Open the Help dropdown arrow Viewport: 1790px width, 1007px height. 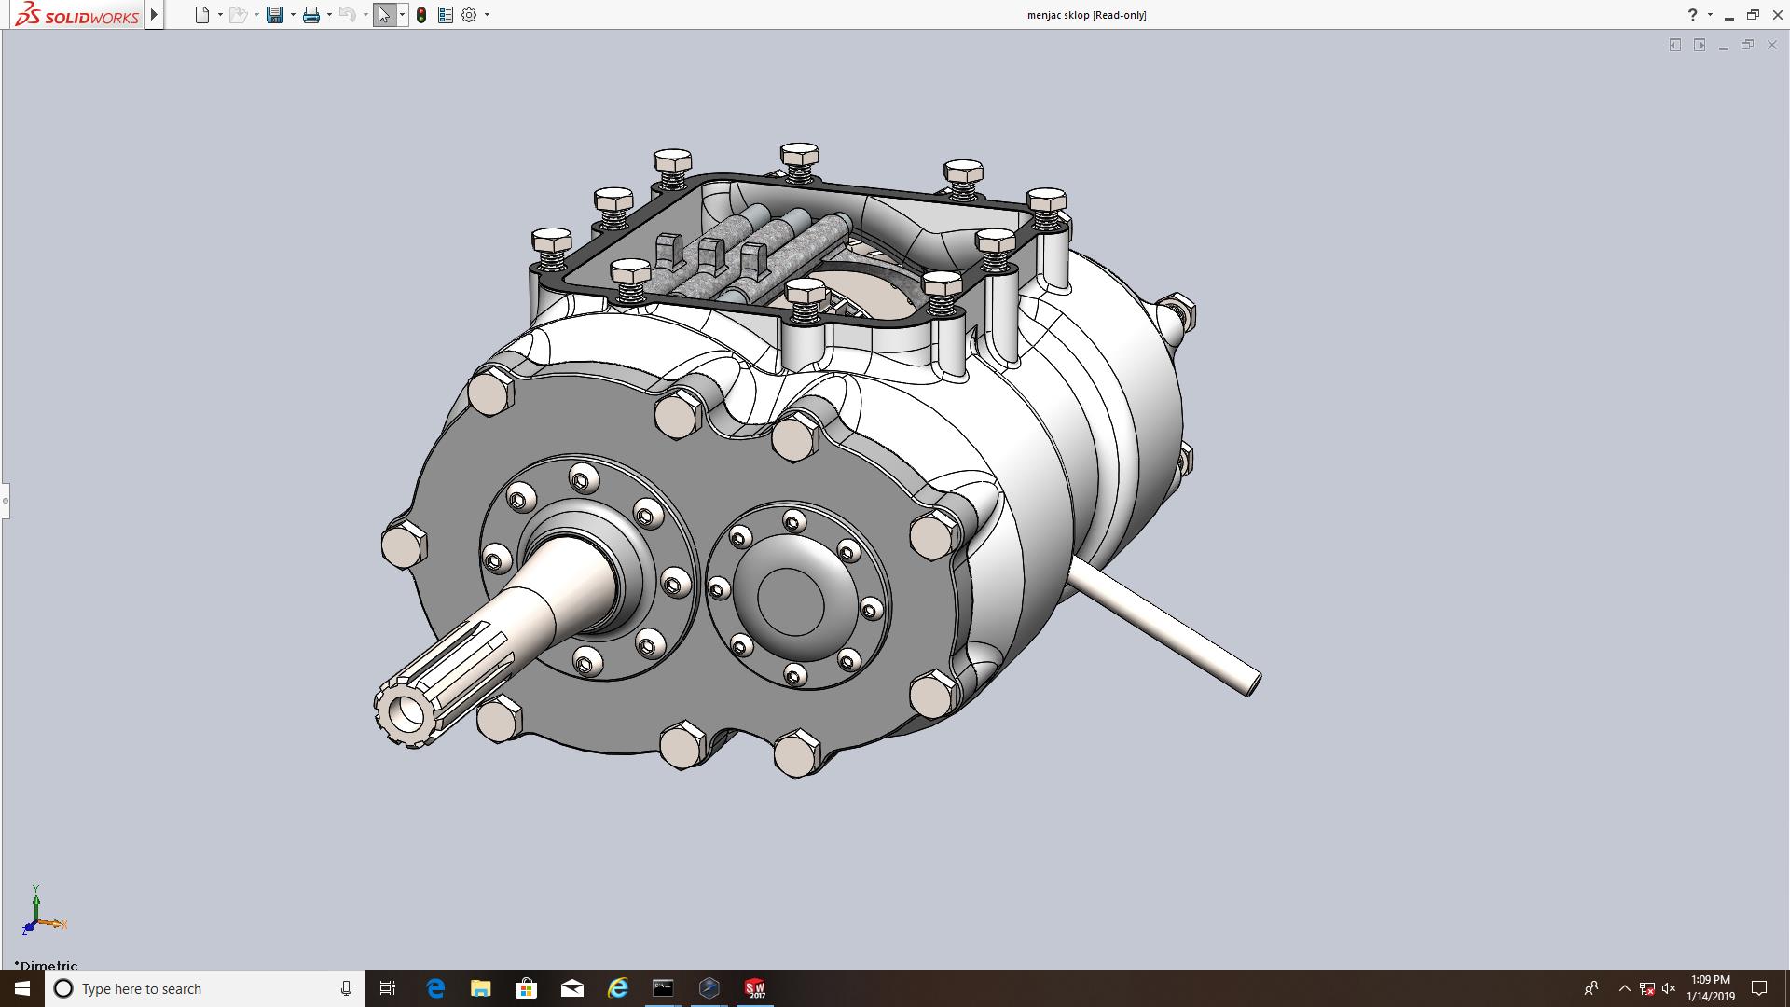click(x=1710, y=15)
